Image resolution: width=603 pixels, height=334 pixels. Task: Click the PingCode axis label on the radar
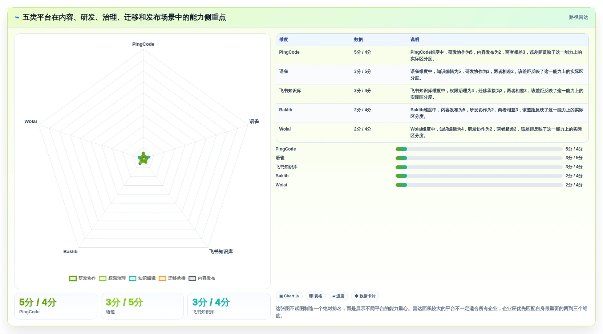[143, 44]
